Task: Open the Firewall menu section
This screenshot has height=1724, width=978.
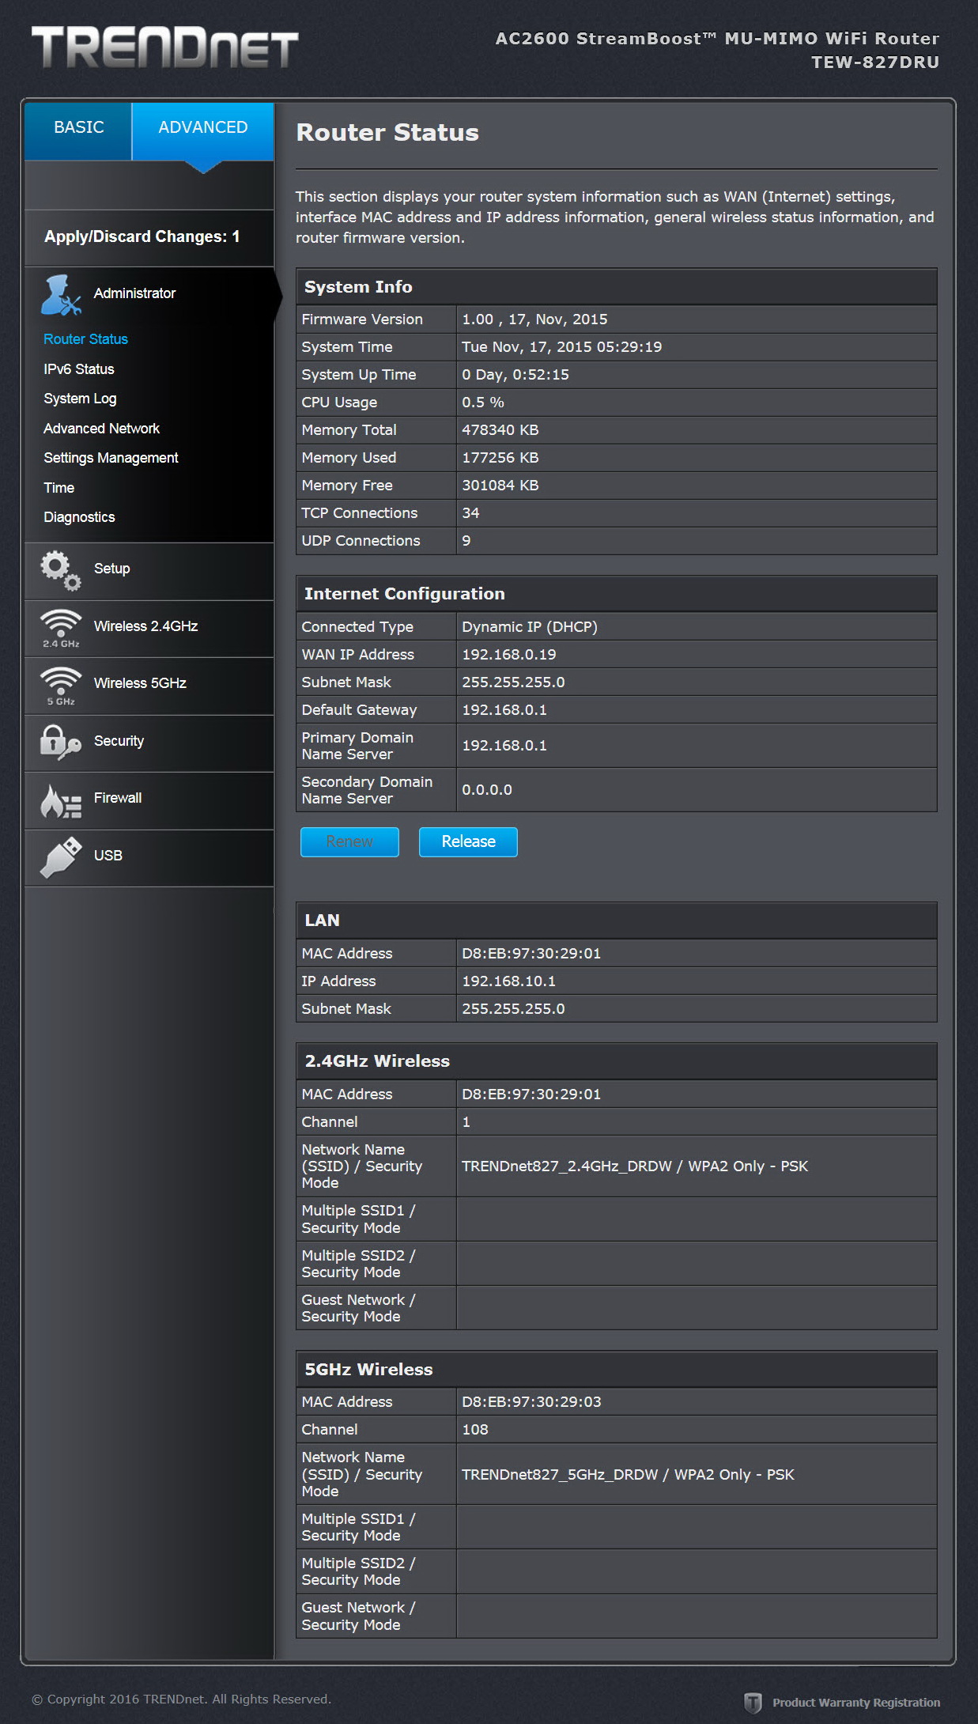Action: coord(150,800)
